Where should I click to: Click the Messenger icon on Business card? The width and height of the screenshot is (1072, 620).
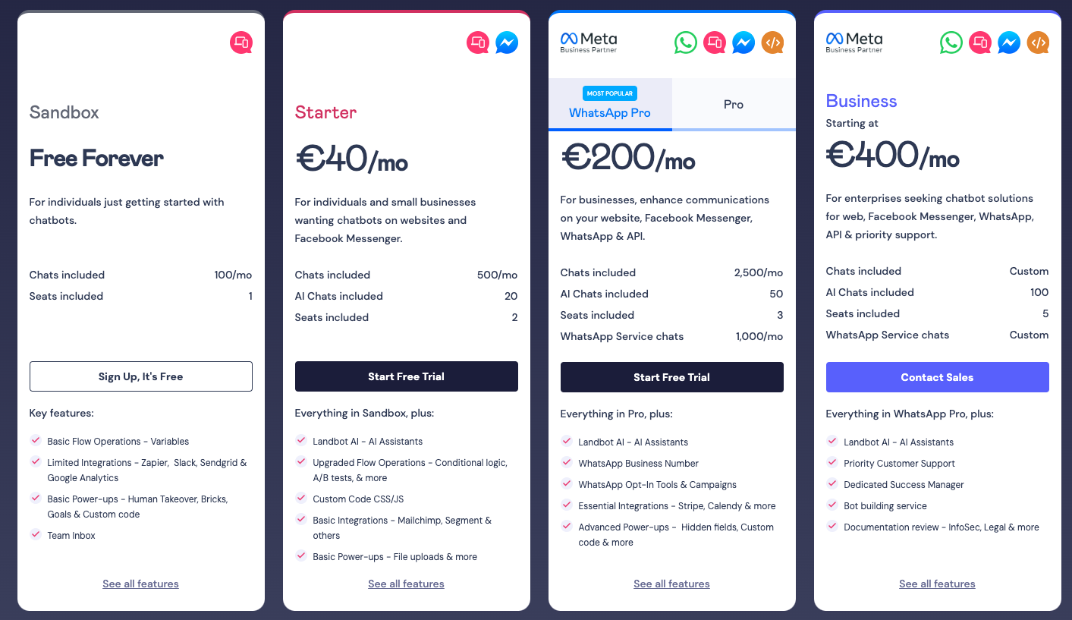[x=1008, y=42]
